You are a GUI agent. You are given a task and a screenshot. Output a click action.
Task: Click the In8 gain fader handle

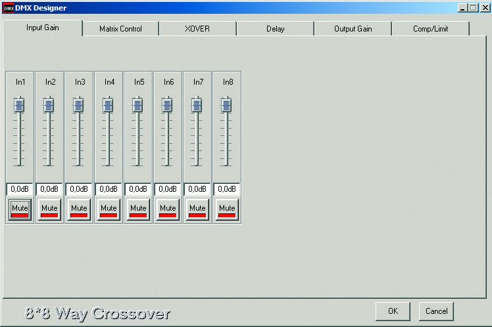click(x=226, y=105)
